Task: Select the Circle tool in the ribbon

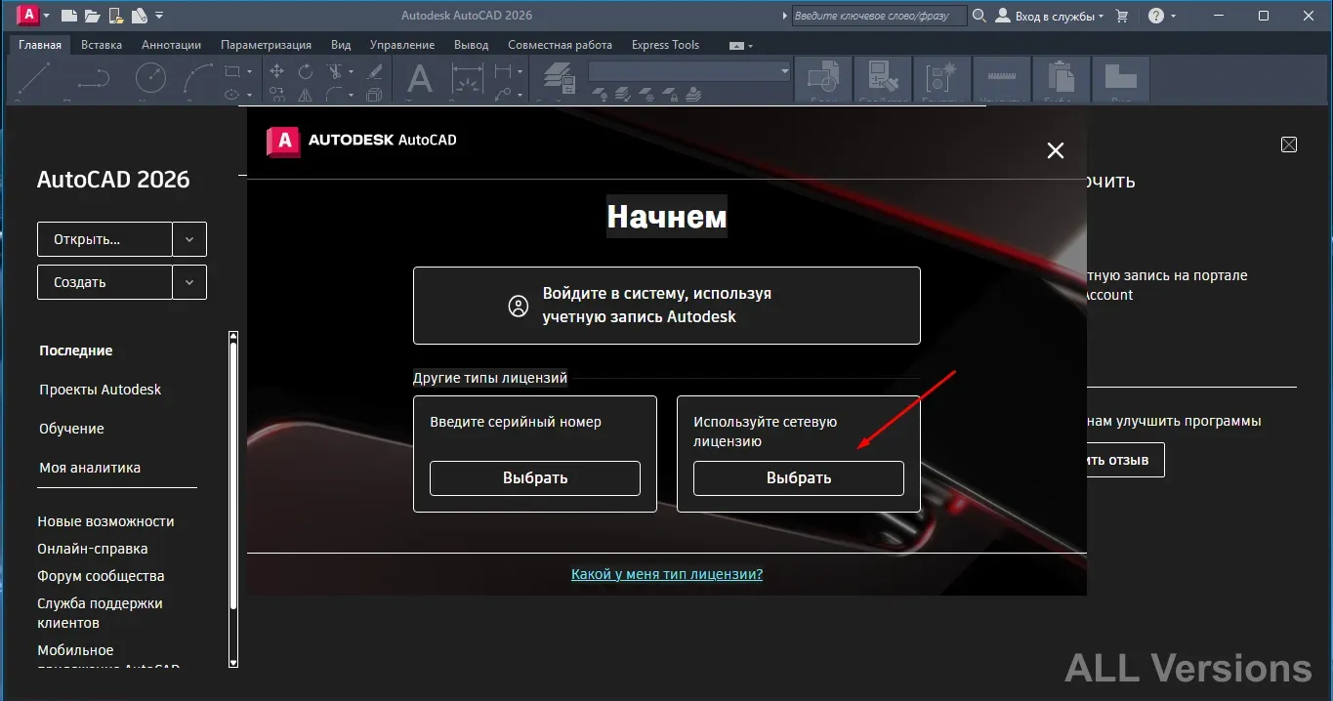Action: (x=150, y=78)
